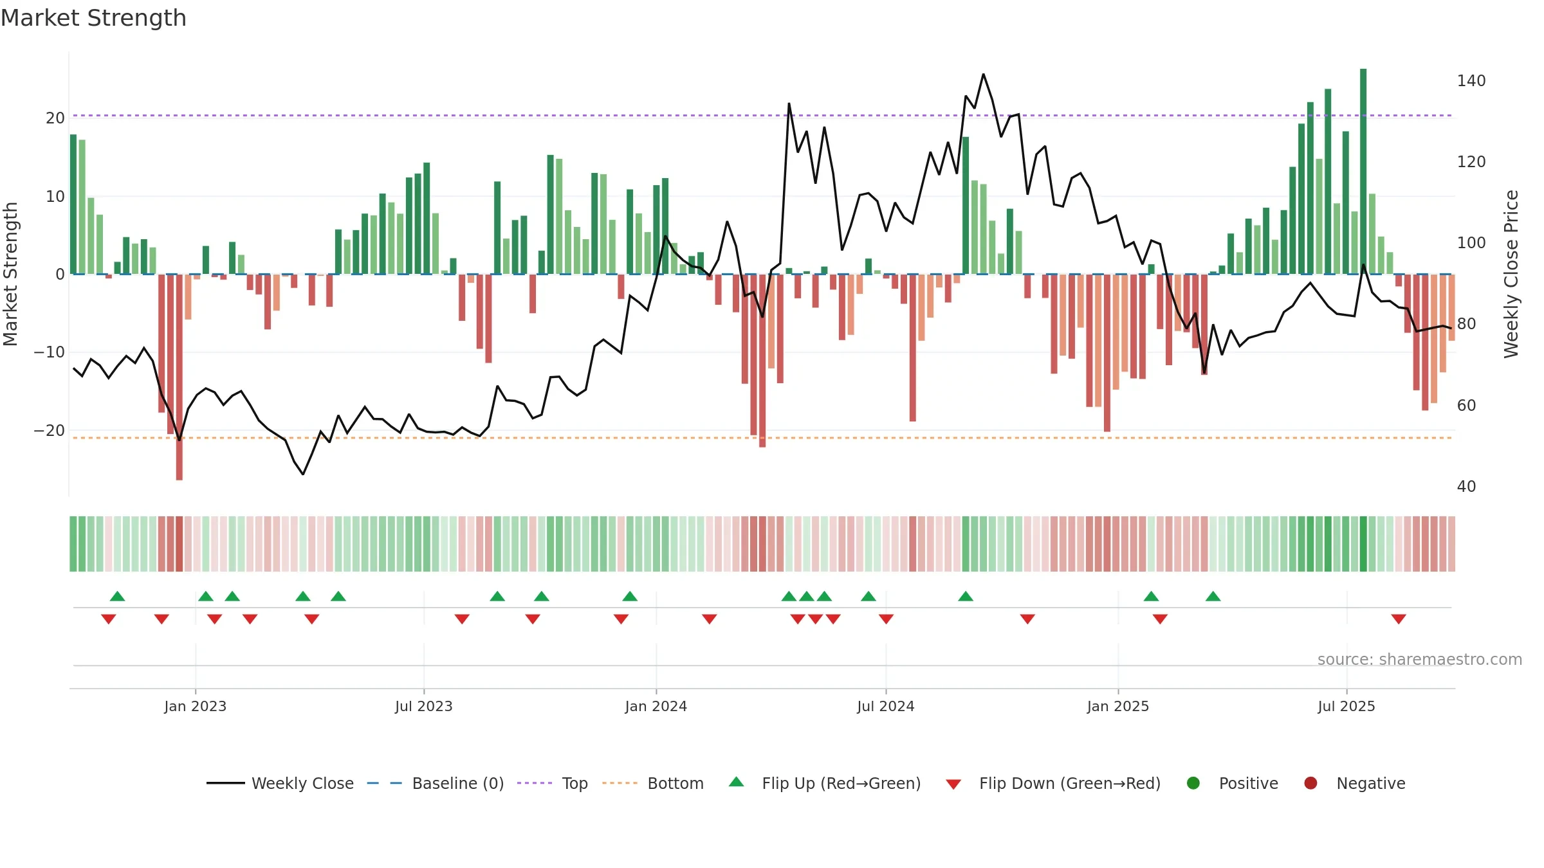This screenshot has width=1544, height=868.
Task: Click the Jul 2025 x-axis label
Action: pos(1346,706)
